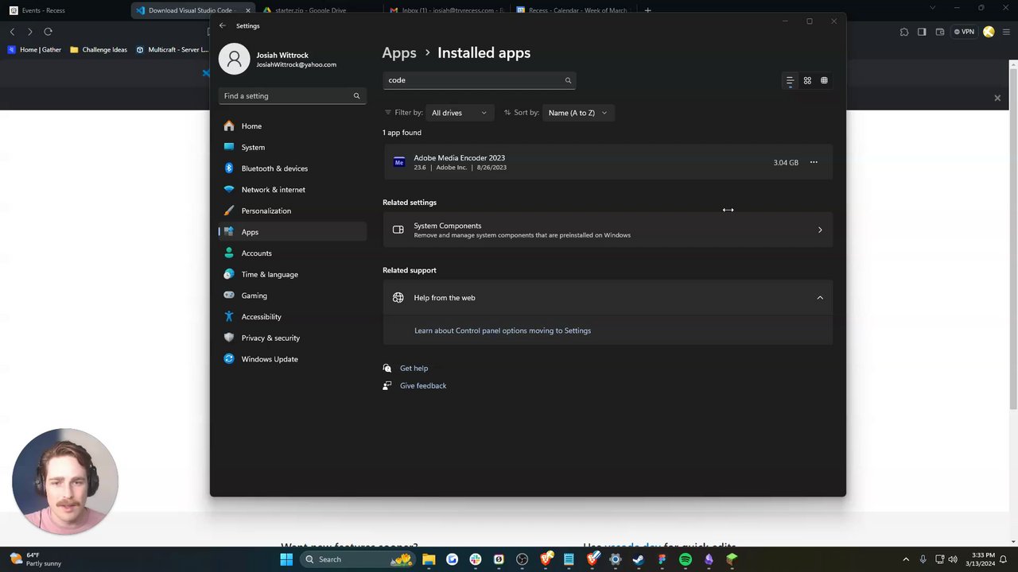Reload the browser page

[x=48, y=32]
